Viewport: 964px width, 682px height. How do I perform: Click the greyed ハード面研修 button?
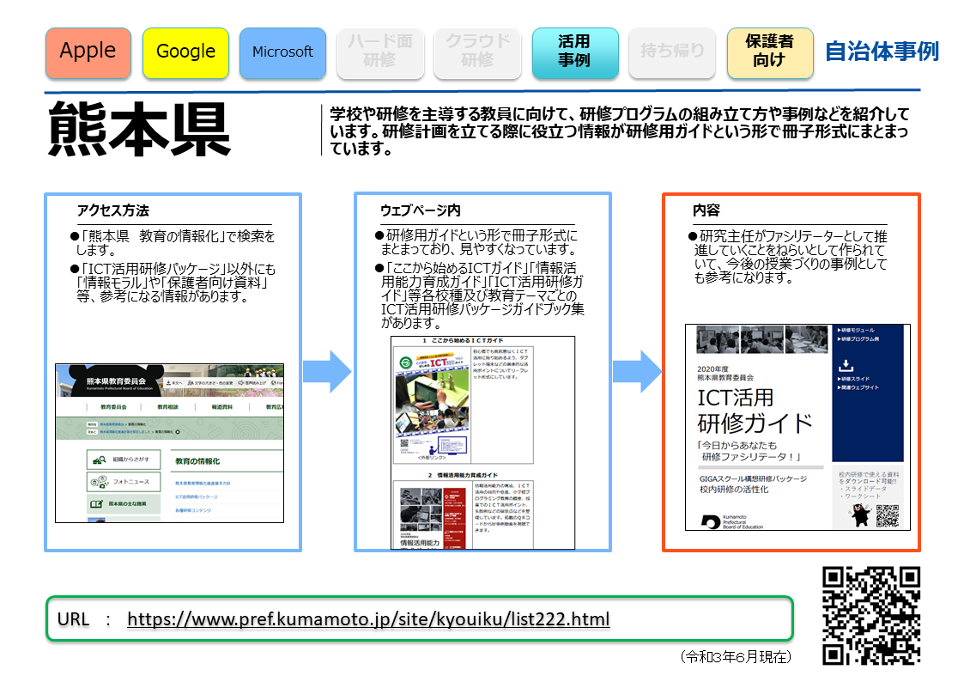click(380, 52)
